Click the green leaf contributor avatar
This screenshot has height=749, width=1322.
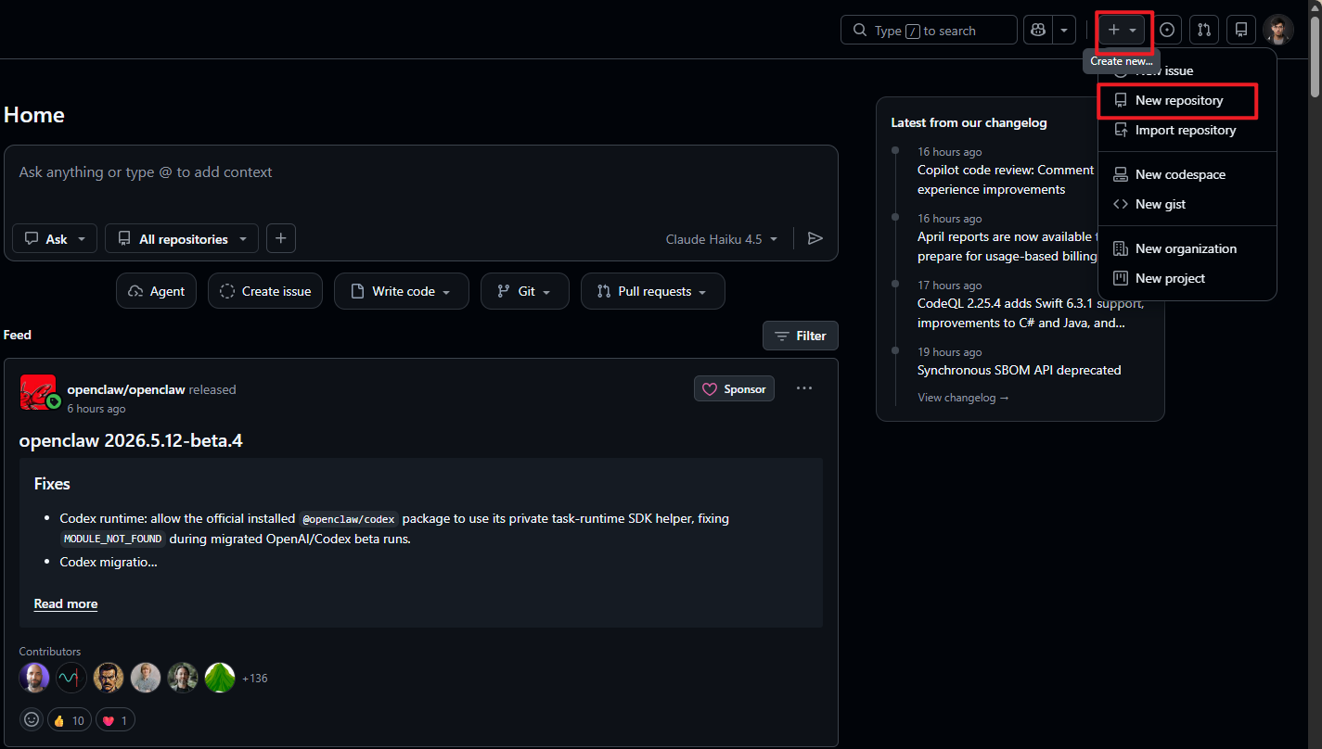pyautogui.click(x=220, y=678)
